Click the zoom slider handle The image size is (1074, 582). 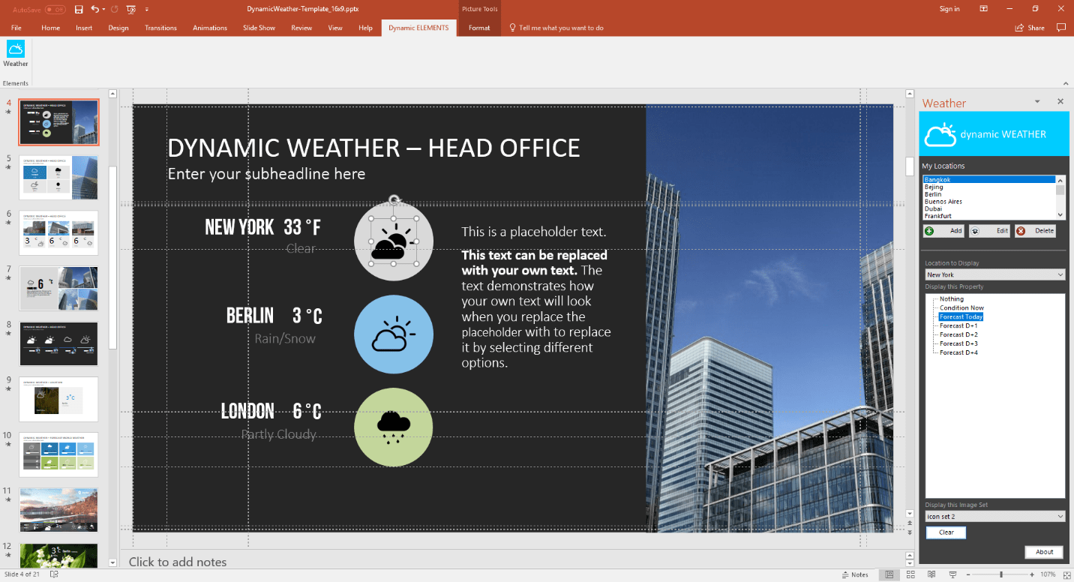[x=1000, y=574]
